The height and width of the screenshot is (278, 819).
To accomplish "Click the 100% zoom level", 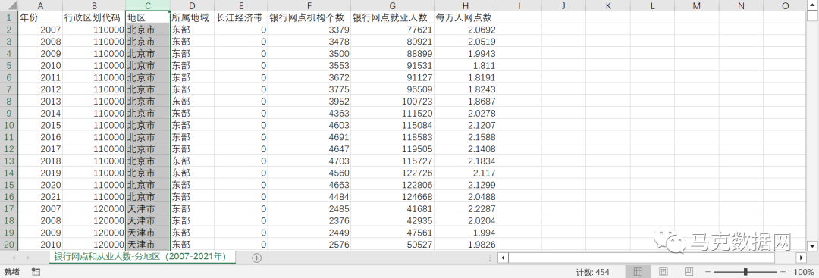I will click(803, 272).
